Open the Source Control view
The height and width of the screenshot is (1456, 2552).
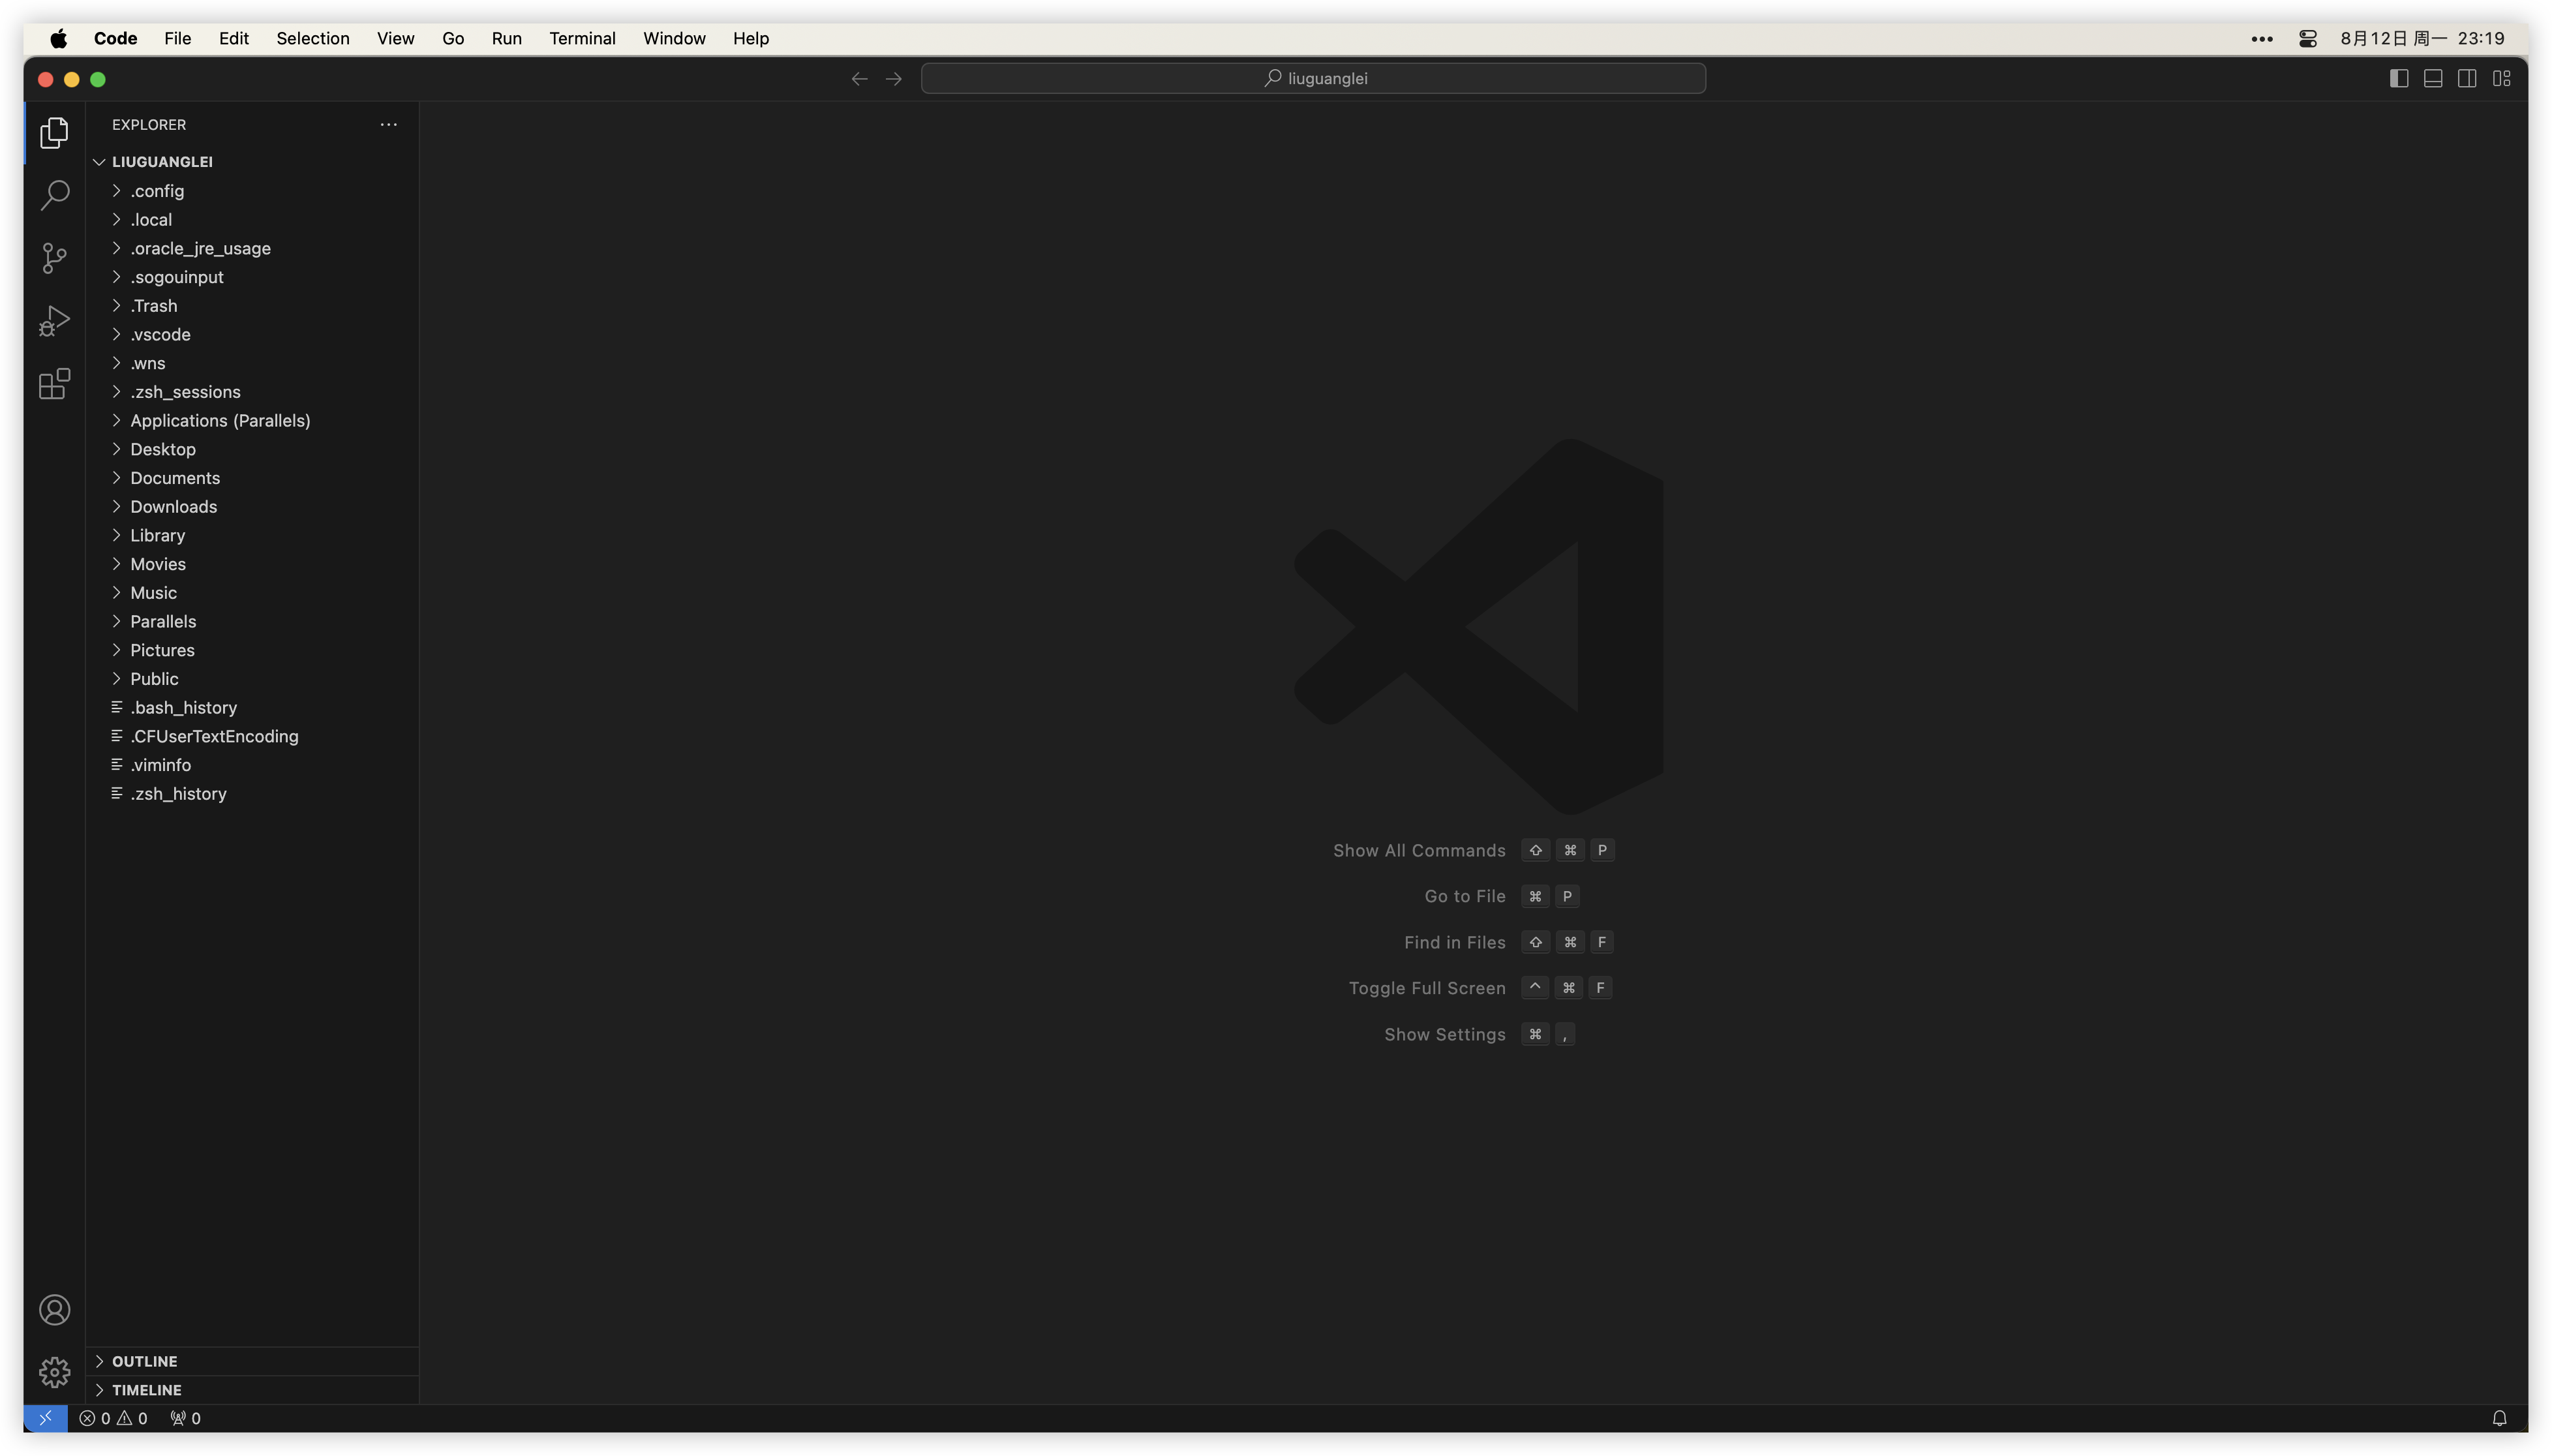(x=54, y=258)
